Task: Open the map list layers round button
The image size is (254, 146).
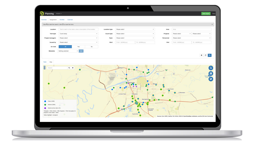Action: pos(211,74)
